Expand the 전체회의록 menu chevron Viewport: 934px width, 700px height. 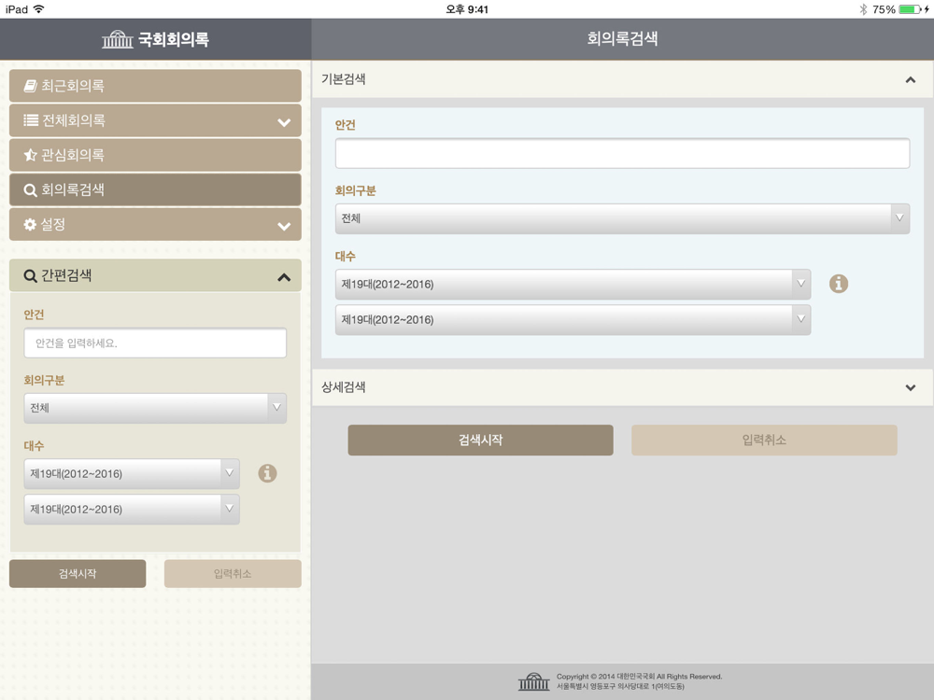[x=284, y=121]
